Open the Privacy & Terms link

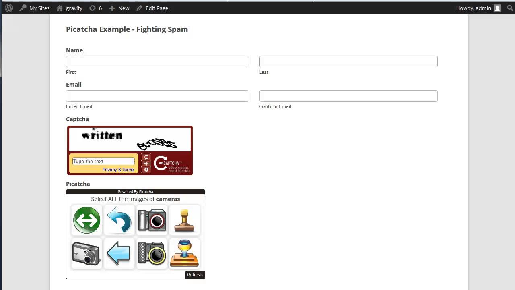[118, 170]
